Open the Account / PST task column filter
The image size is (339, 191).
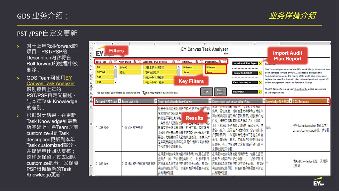click(x=119, y=101)
